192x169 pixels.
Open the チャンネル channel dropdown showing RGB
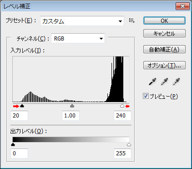coord(78,38)
